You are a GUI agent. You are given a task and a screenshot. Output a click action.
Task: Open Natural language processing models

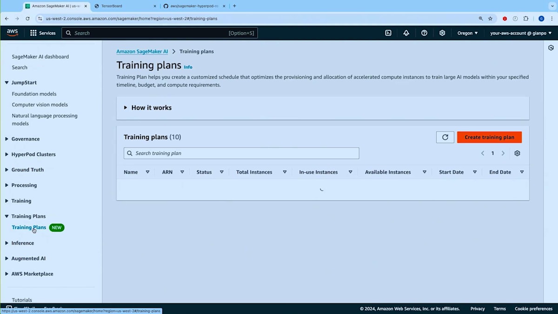point(45,120)
